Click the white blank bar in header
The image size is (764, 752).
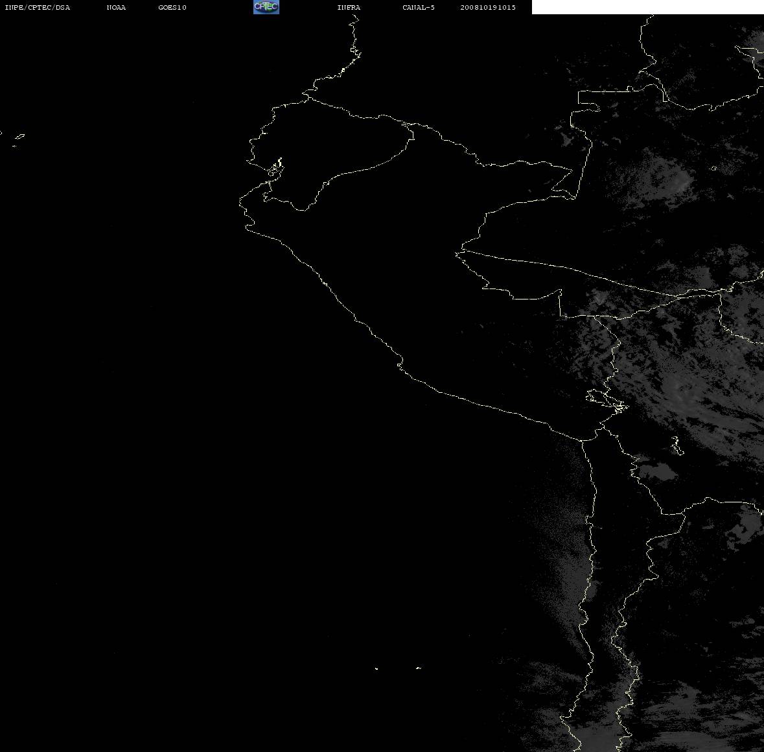(647, 7)
